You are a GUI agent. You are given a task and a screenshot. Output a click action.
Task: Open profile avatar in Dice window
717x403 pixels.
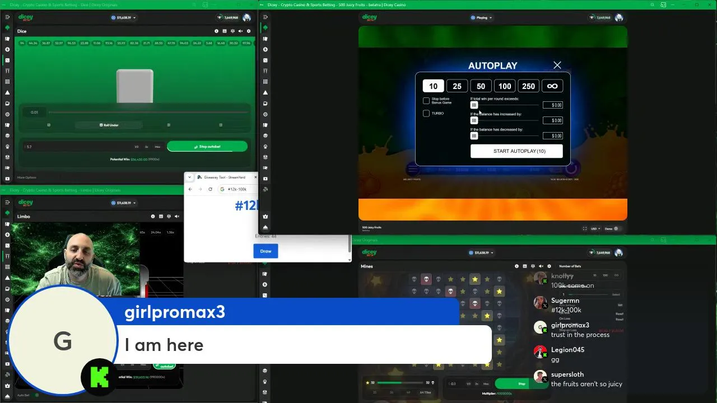[x=246, y=18]
